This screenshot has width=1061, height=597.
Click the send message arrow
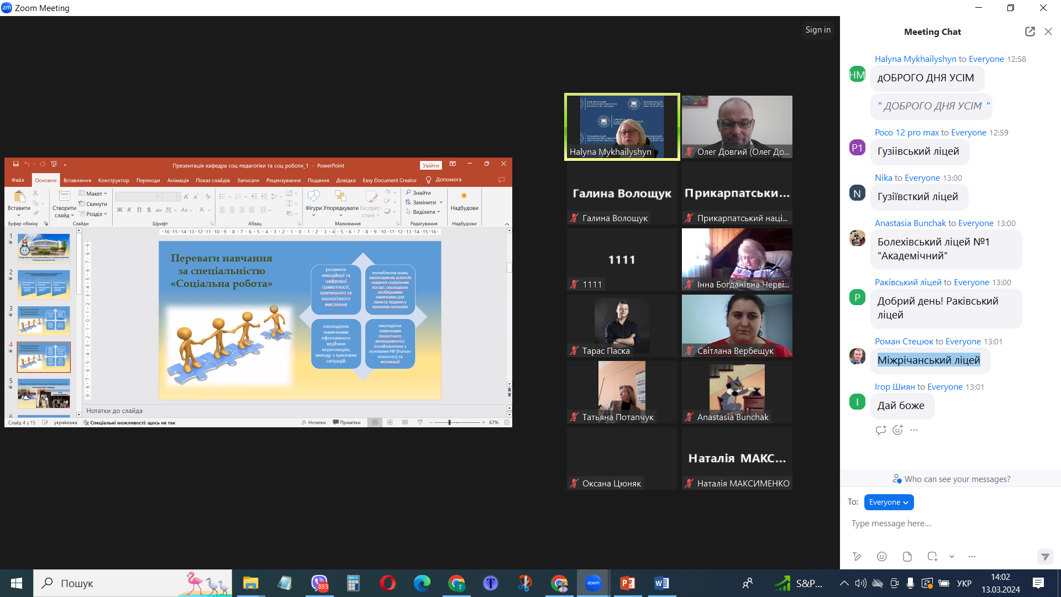1044,557
